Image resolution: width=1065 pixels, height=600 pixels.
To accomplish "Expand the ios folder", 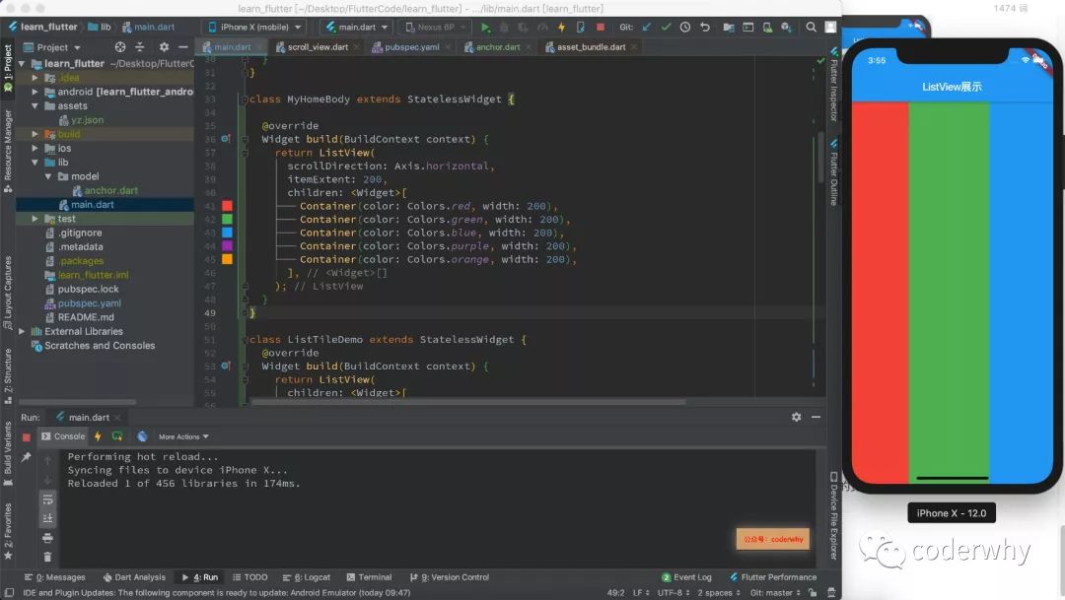I will [35, 148].
